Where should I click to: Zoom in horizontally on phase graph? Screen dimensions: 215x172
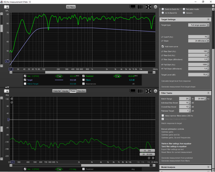[153, 158]
